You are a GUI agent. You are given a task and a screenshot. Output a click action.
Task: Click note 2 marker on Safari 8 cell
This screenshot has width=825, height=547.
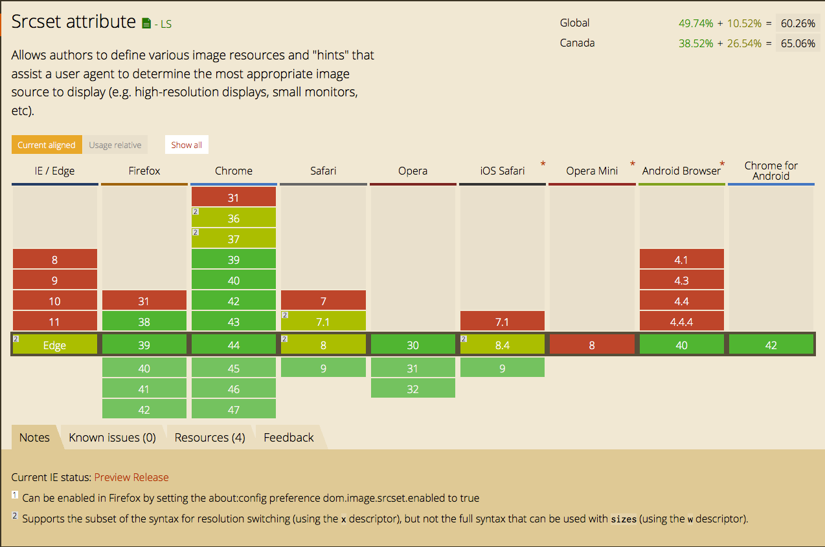(284, 338)
